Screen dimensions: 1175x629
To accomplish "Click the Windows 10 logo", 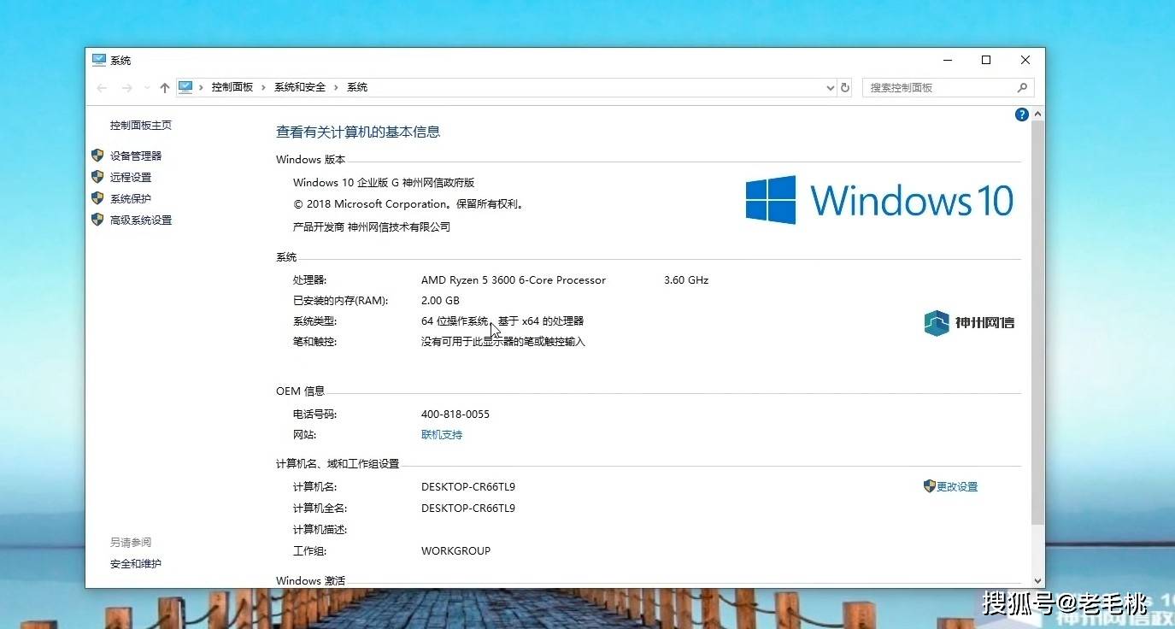I will [x=879, y=200].
